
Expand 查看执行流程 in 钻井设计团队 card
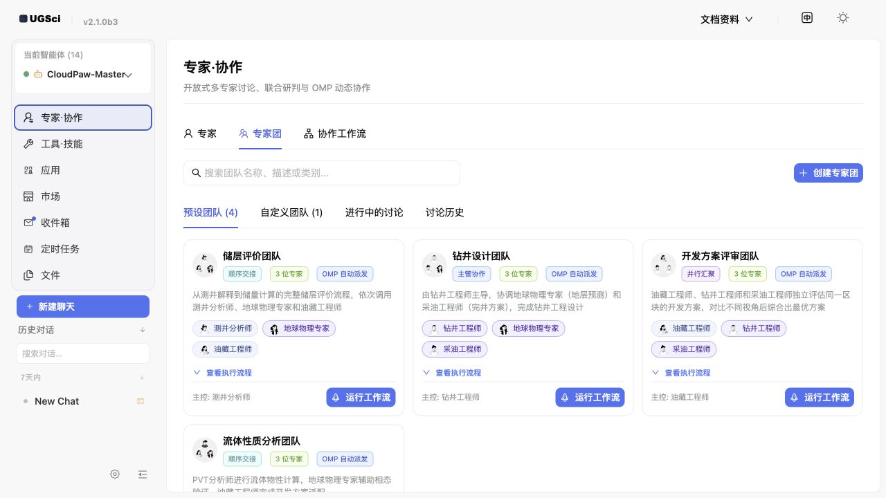coord(452,373)
